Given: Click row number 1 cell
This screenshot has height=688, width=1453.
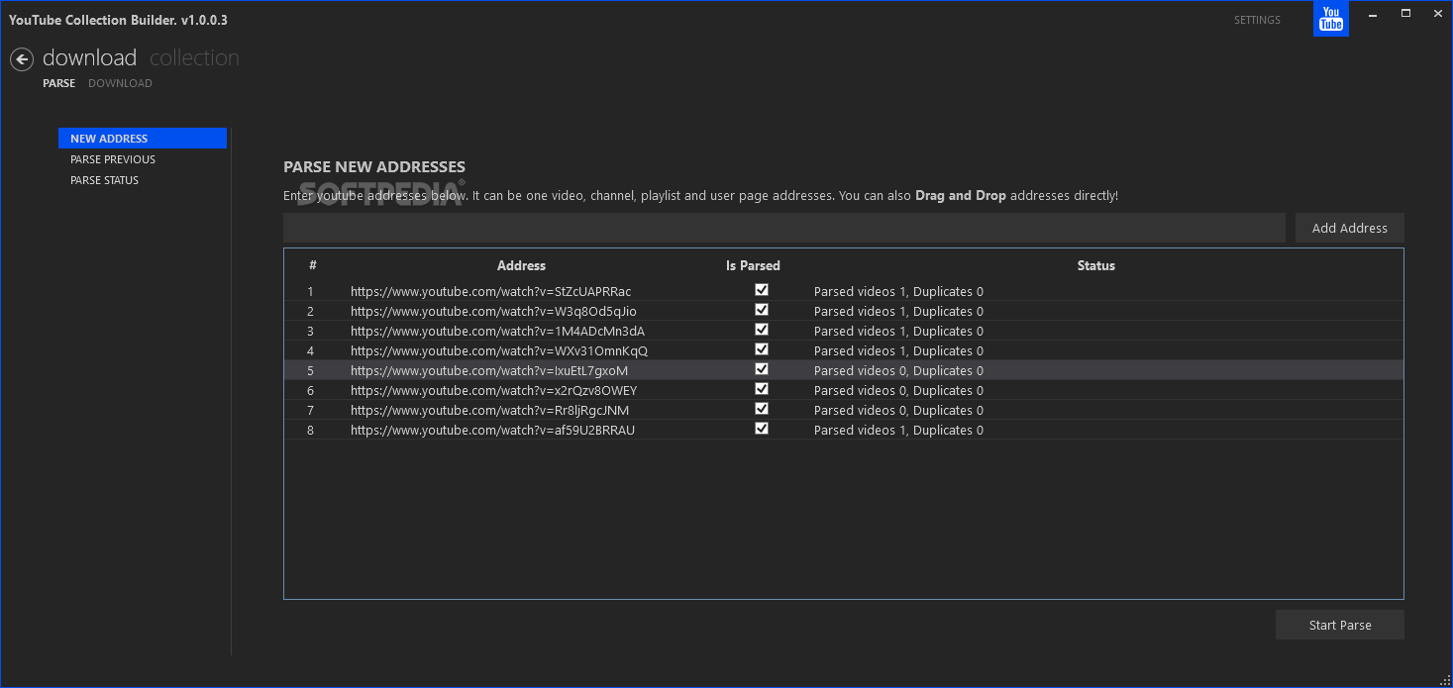Looking at the screenshot, I should click(x=310, y=291).
